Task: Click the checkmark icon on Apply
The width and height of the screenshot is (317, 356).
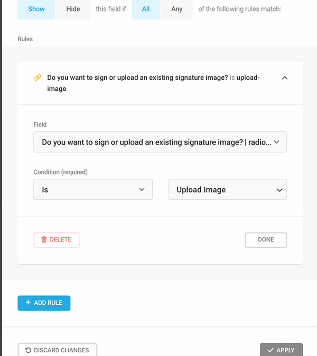Action: click(271, 350)
